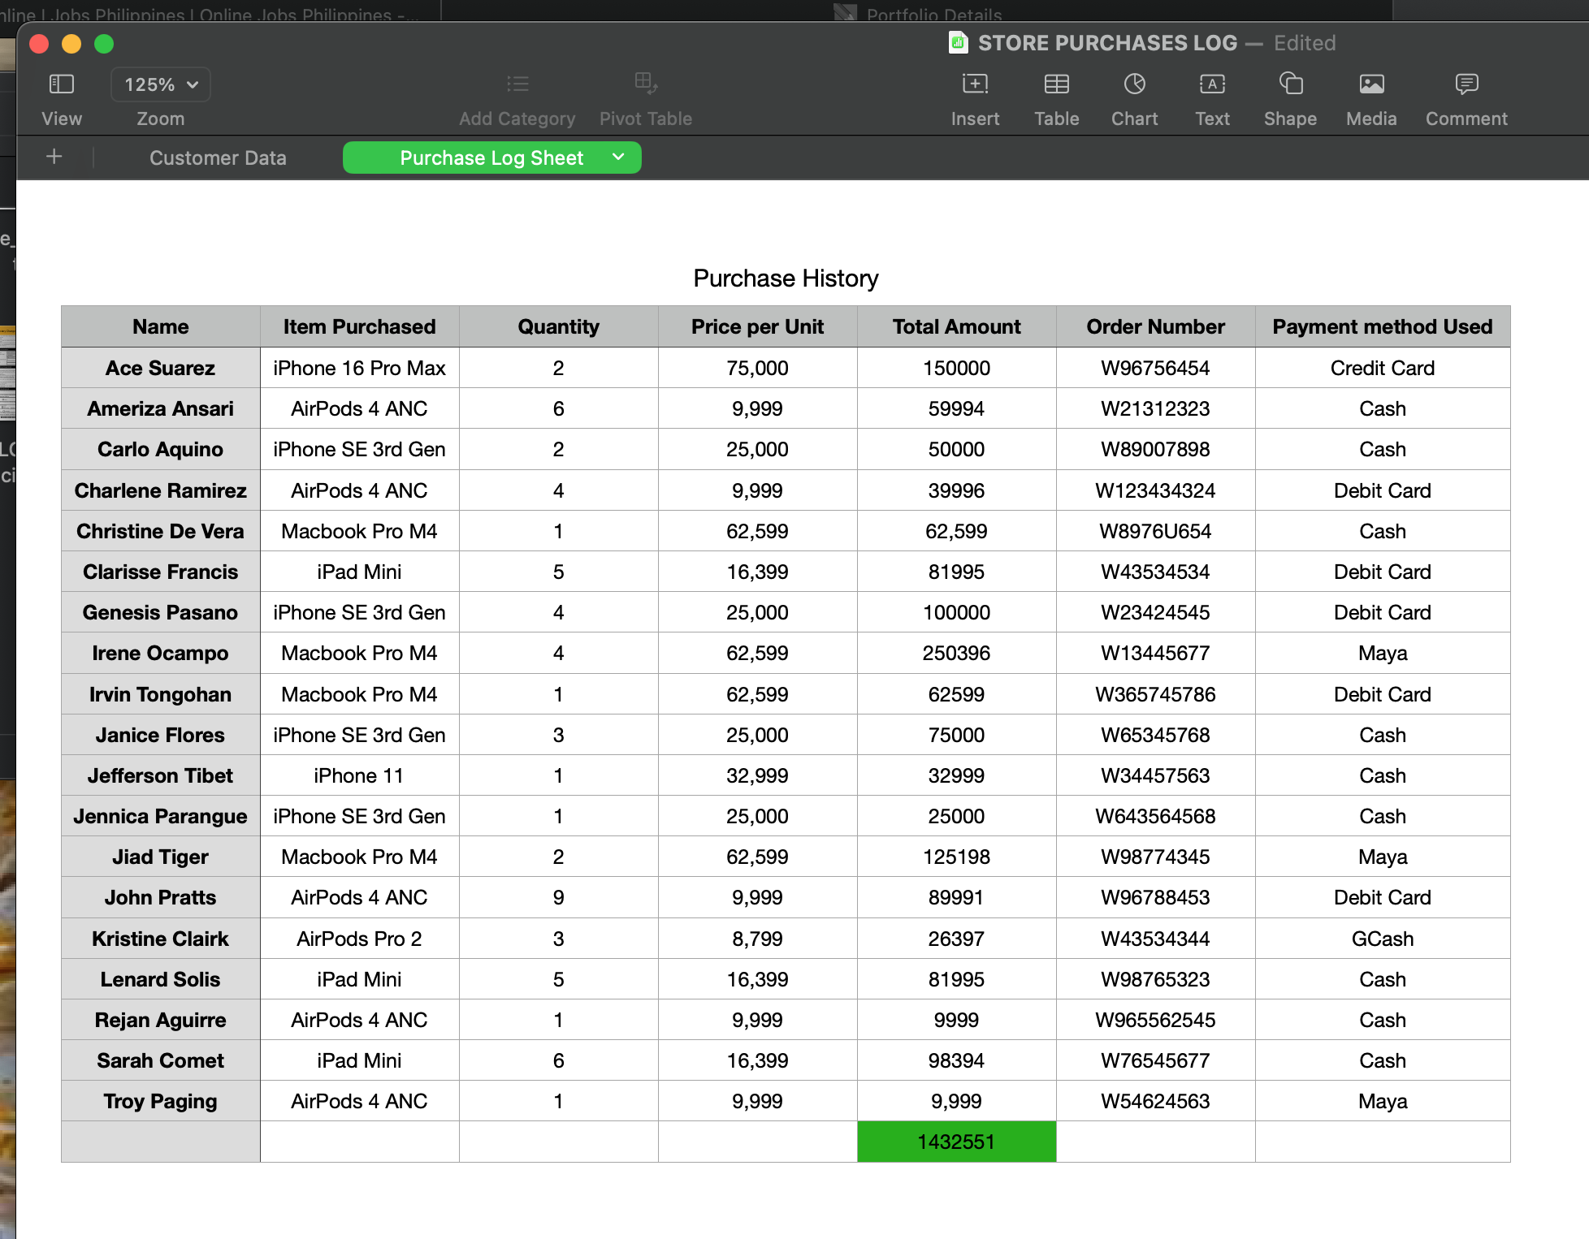Minimize the window with yellow button
Viewport: 1589px width, 1239px height.
tap(71, 43)
